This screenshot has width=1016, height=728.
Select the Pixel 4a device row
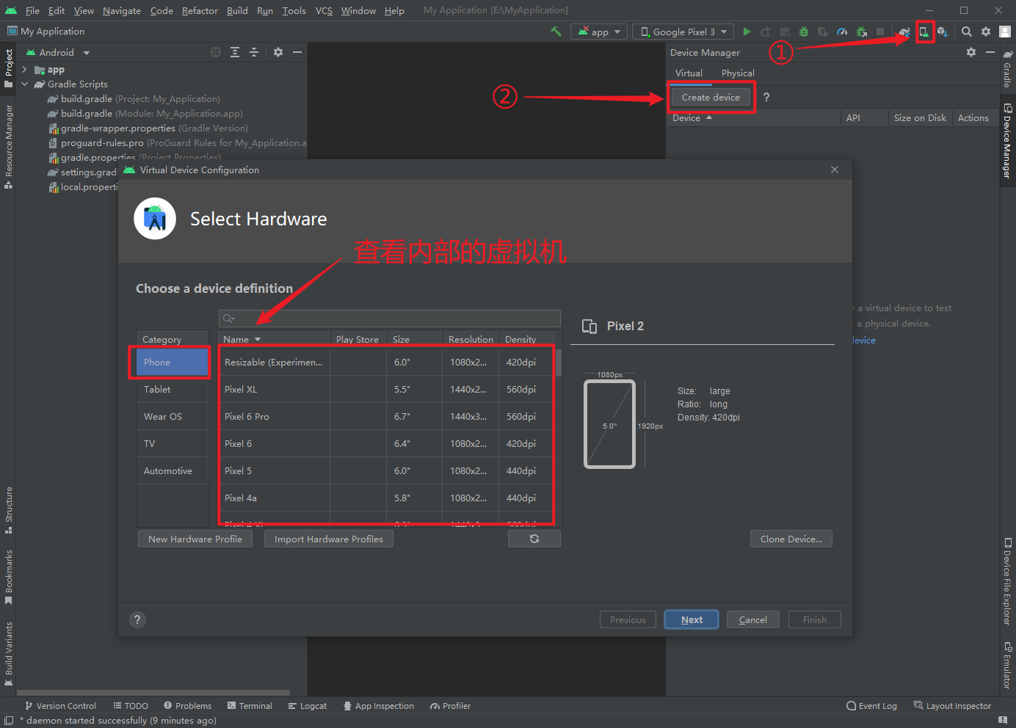[387, 498]
